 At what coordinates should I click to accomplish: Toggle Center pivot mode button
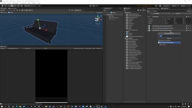click(x=27, y=6)
